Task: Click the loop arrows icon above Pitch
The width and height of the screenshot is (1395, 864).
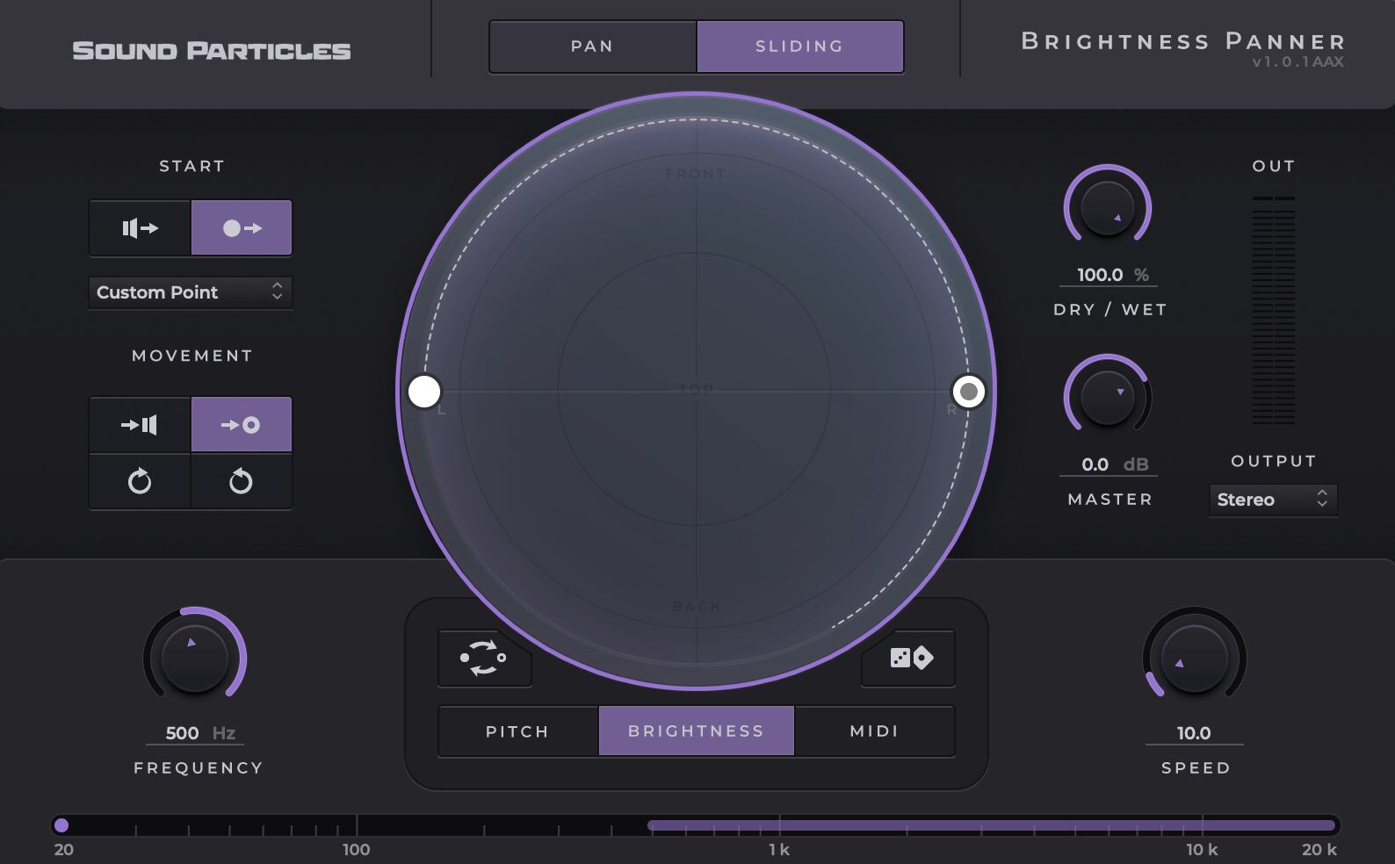Action: click(x=483, y=658)
